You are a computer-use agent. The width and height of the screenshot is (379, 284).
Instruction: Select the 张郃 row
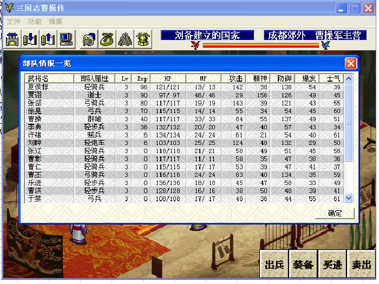[184, 103]
